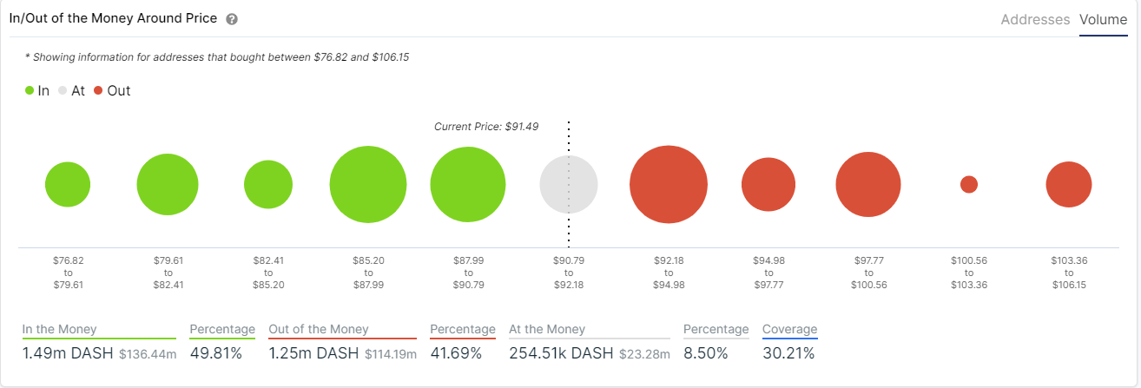Select the green bubble for $82.41 to $85.20
Screen dimensions: 1141x388
(268, 185)
